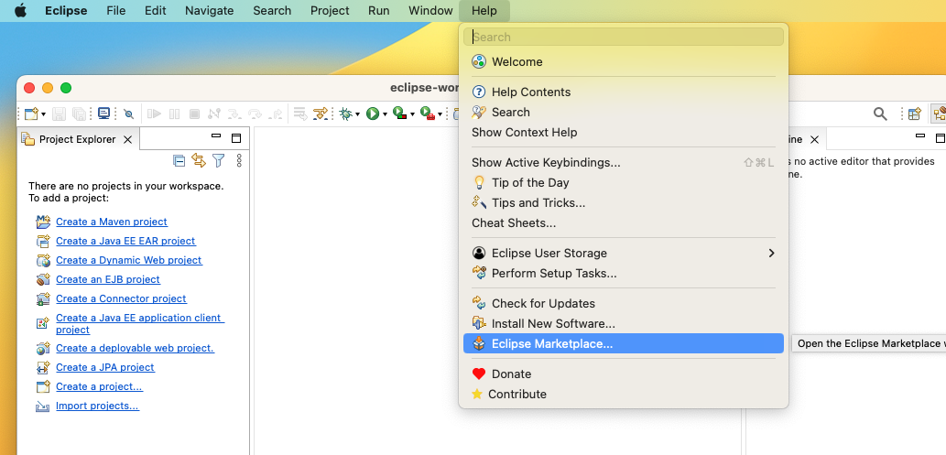The width and height of the screenshot is (946, 455).
Task: Select Donate in Help menu
Action: pyautogui.click(x=624, y=374)
